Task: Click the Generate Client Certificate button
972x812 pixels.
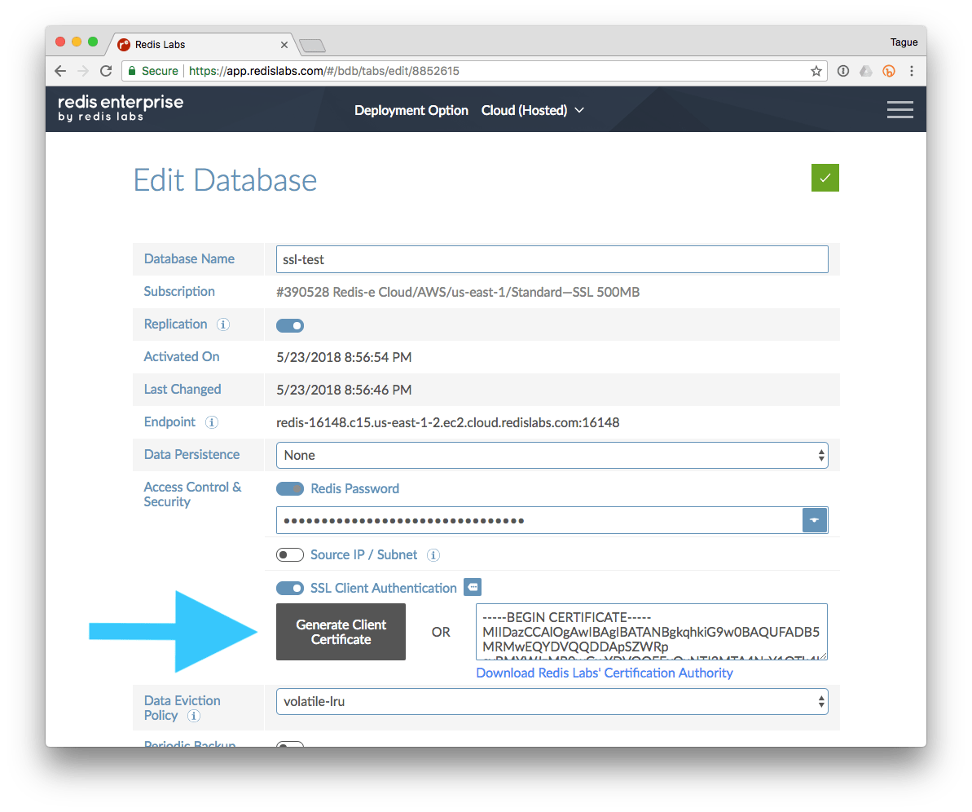Action: tap(341, 632)
